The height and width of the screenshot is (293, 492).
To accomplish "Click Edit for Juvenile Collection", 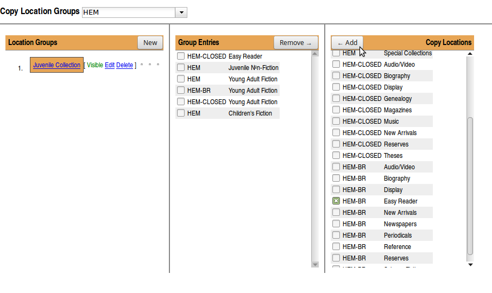I will coord(110,65).
